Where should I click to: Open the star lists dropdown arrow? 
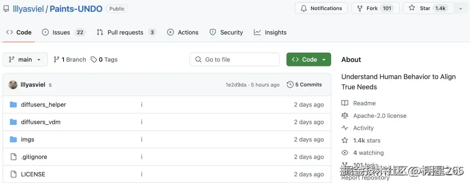(x=460, y=8)
